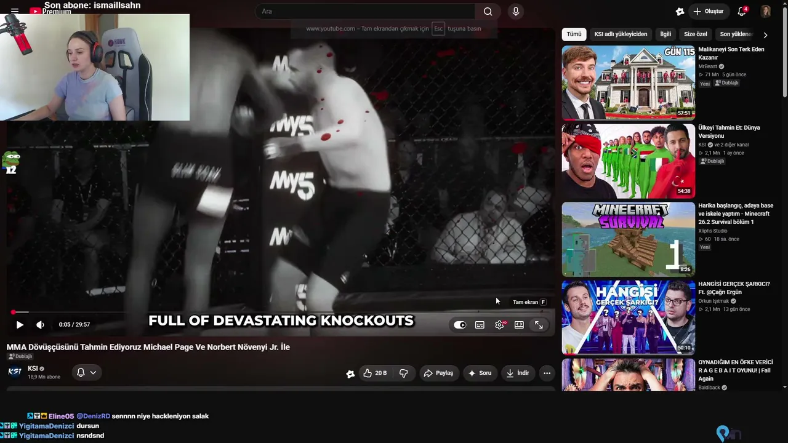788x443 pixels.
Task: Open the Ülkeyi Tahmin Et video thumbnail
Action: pyautogui.click(x=628, y=161)
